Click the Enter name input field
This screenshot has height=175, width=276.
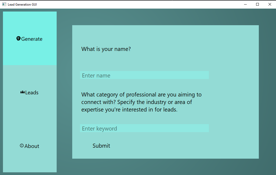pos(144,75)
